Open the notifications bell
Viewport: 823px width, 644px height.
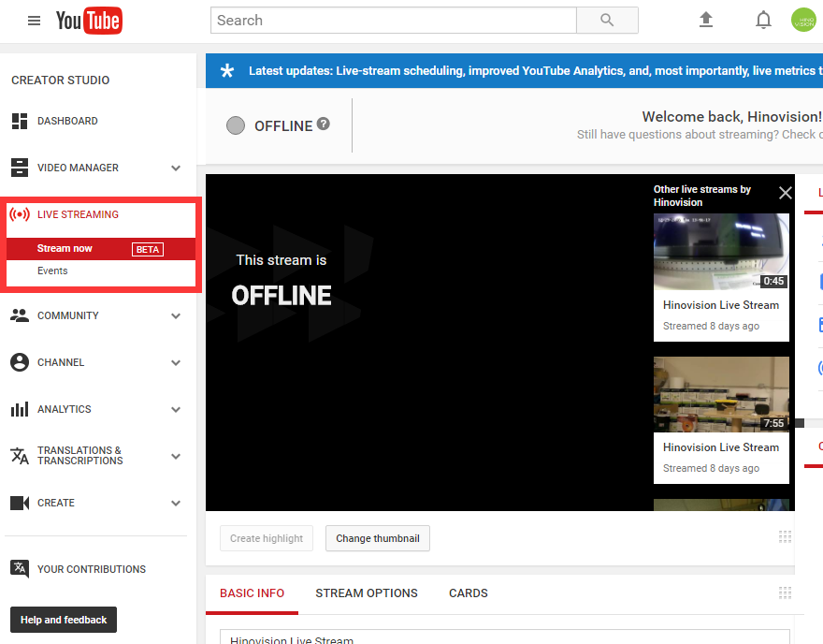(763, 20)
